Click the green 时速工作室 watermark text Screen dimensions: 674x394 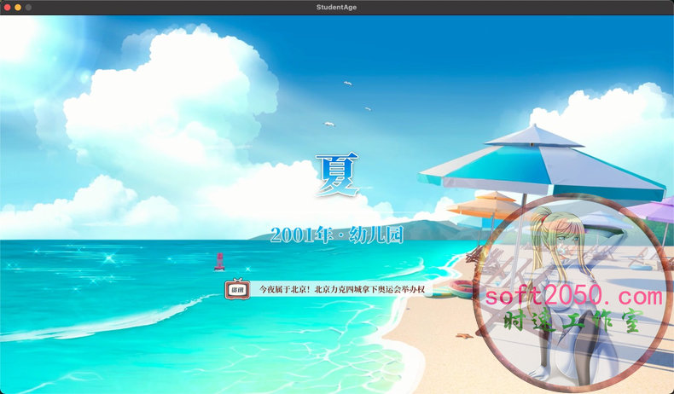[580, 322]
